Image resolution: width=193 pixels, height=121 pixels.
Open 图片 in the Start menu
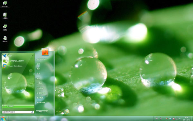tap(38, 69)
